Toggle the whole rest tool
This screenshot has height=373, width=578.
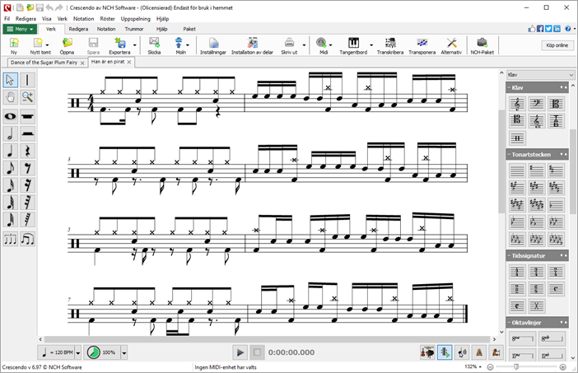click(28, 116)
